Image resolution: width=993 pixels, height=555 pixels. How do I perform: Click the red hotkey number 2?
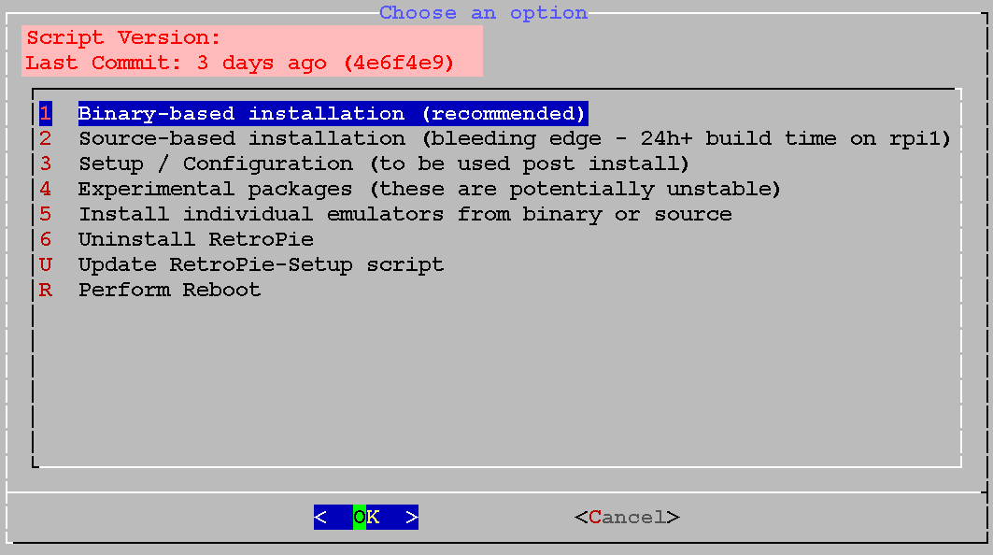46,139
